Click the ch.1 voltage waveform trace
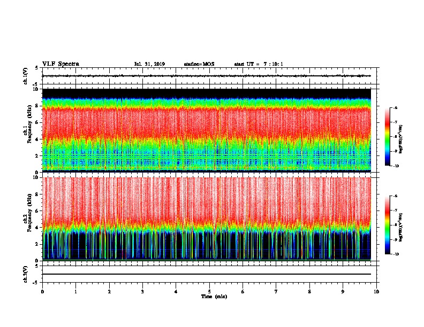424x327 pixels. 207,76
